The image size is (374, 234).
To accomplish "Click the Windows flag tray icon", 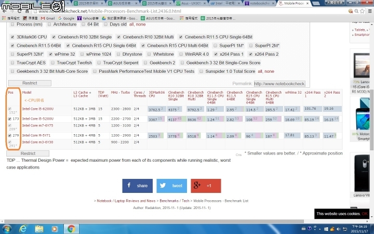I will pos(326,229).
